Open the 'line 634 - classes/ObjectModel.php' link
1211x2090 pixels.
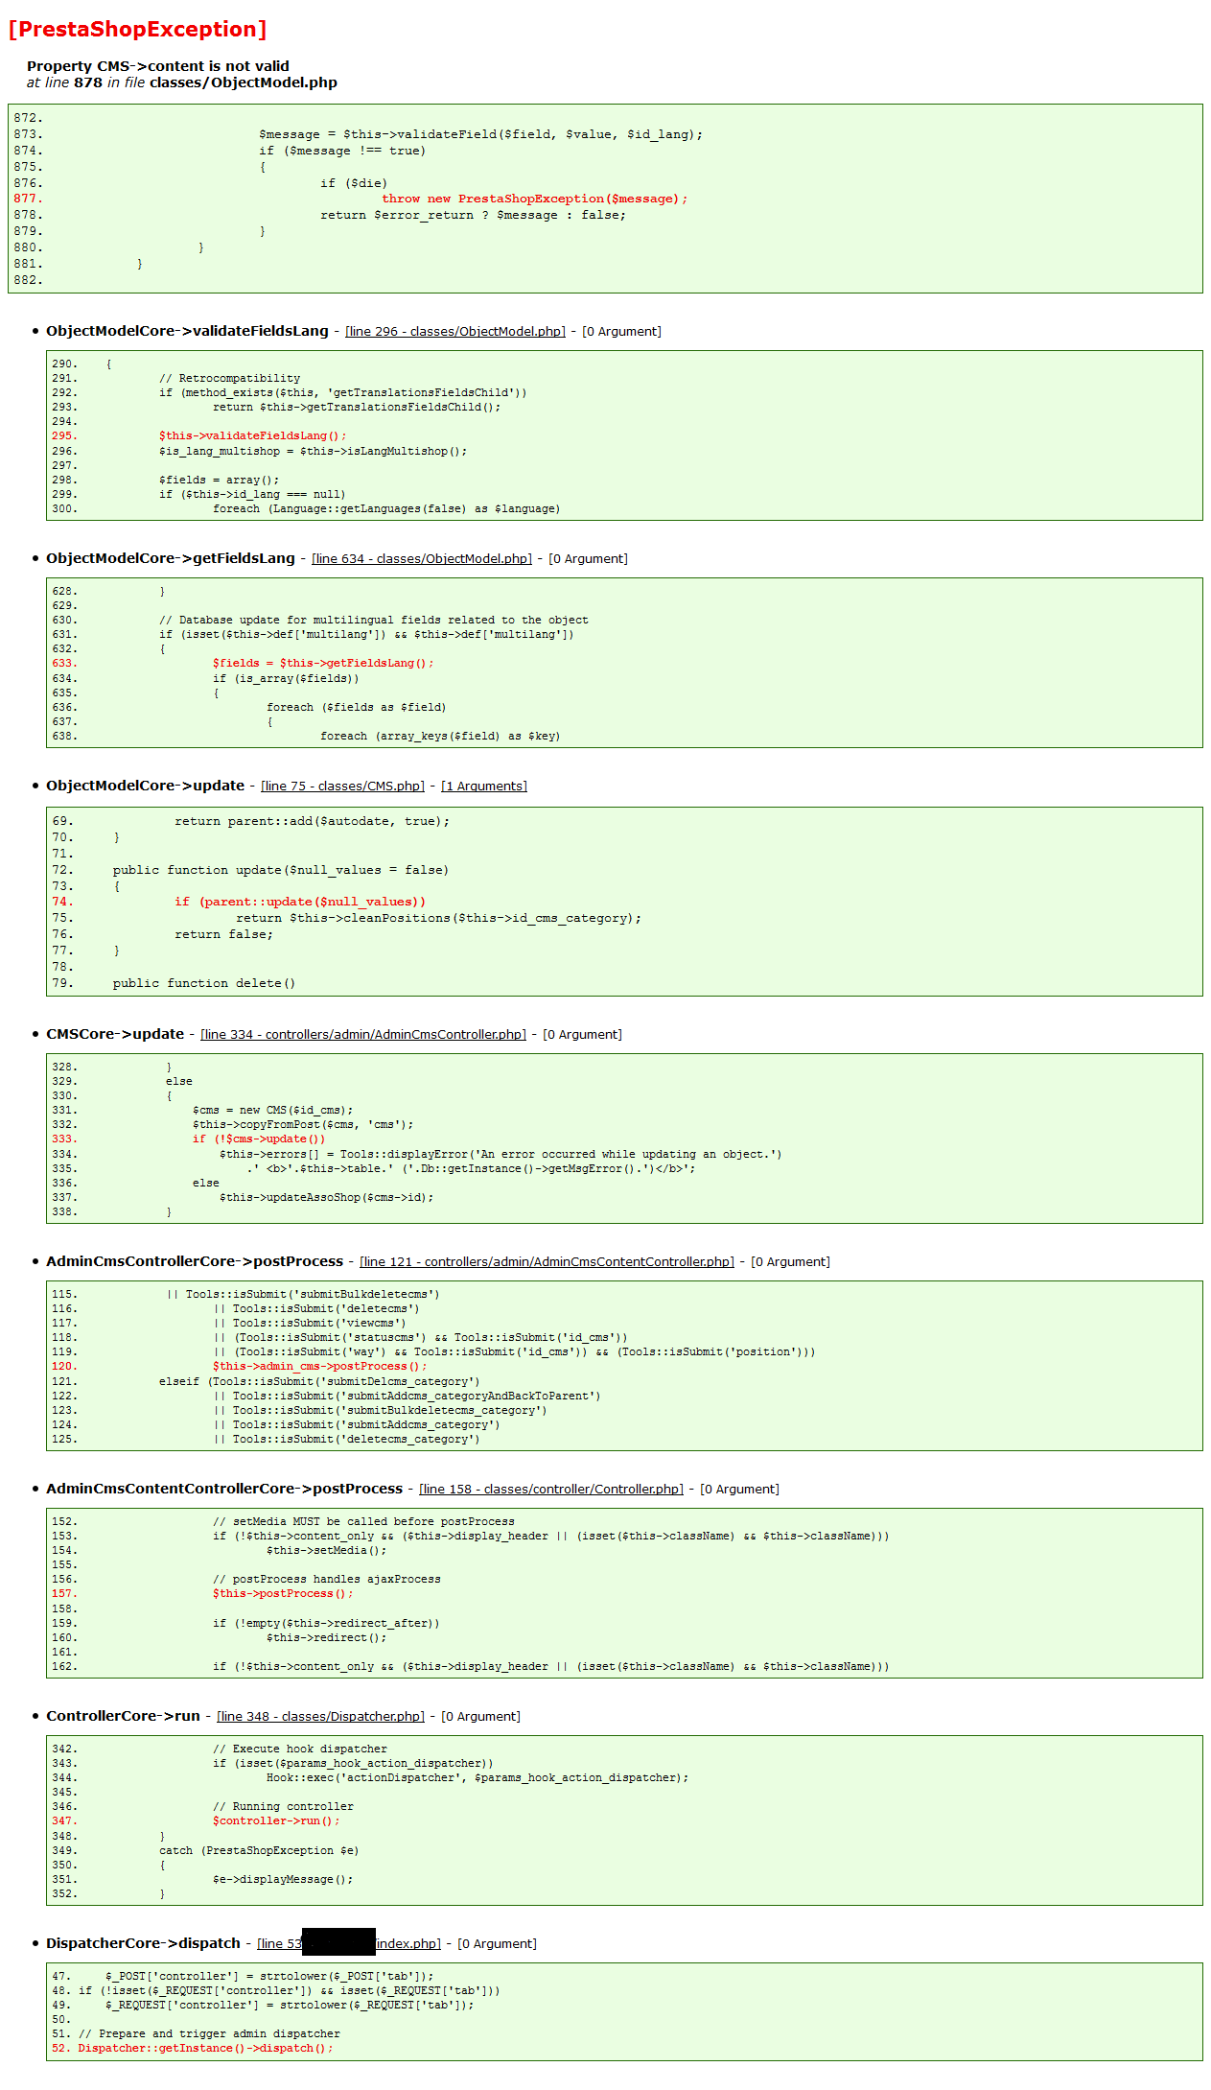click(x=422, y=559)
